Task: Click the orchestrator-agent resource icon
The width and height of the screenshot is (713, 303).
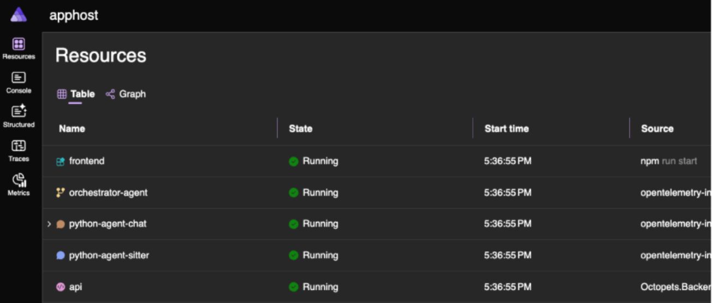Action: point(61,192)
